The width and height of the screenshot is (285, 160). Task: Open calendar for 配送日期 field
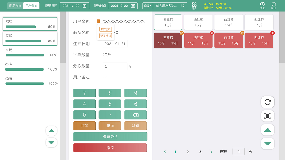(85, 6)
